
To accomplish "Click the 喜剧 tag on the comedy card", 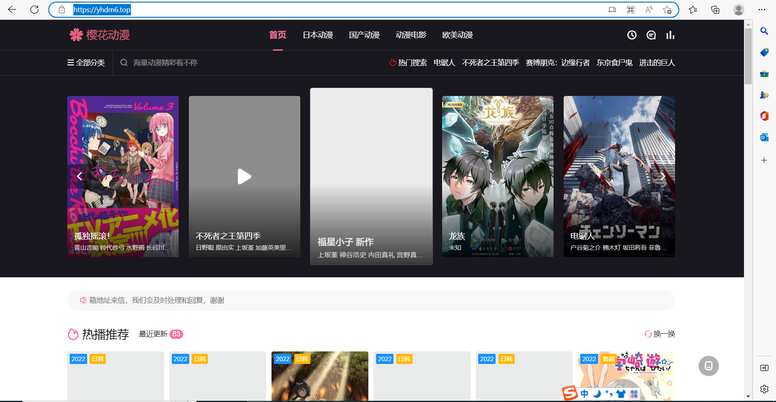I will [x=608, y=359].
